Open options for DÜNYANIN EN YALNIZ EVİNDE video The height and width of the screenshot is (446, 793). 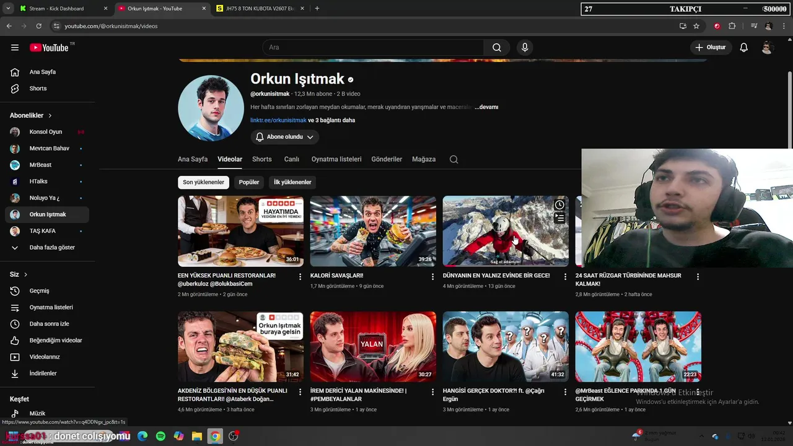(565, 277)
